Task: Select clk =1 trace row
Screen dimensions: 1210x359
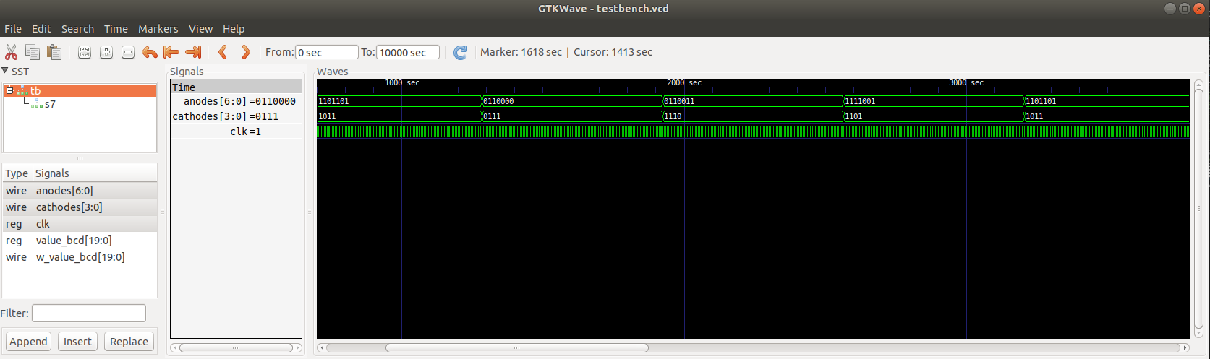Action: pyautogui.click(x=236, y=131)
